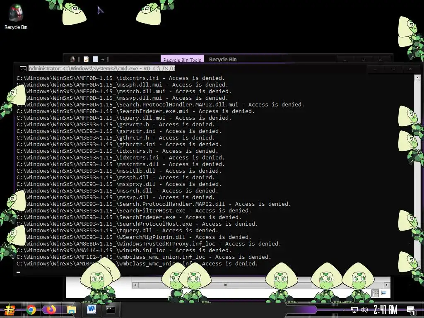Click the cmd.exe title bar system icon

pyautogui.click(x=23, y=69)
